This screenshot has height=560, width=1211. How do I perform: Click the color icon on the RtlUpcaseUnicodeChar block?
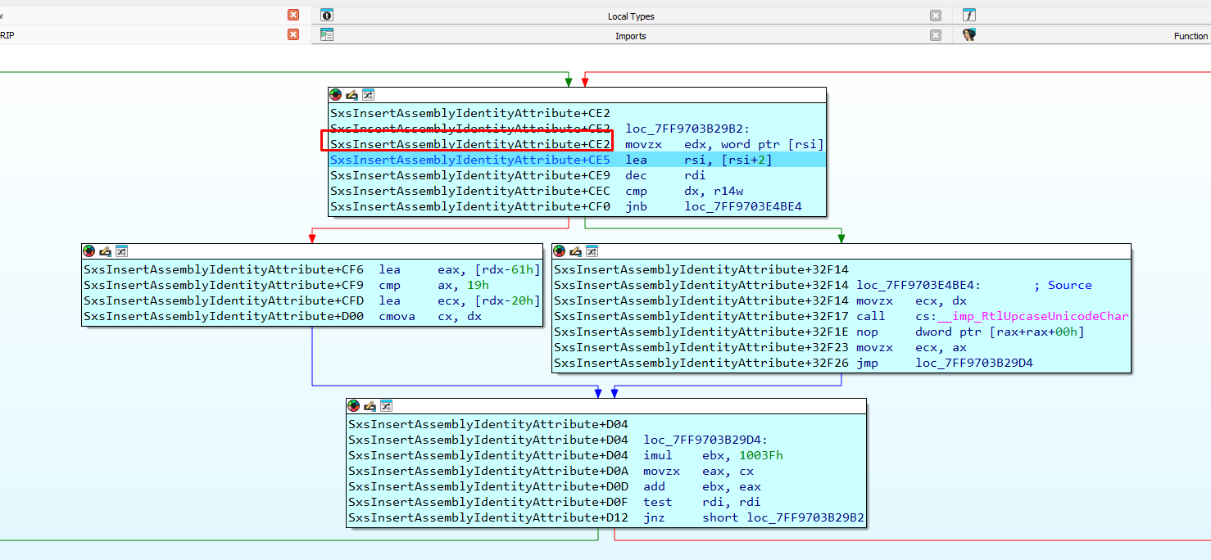pos(559,251)
